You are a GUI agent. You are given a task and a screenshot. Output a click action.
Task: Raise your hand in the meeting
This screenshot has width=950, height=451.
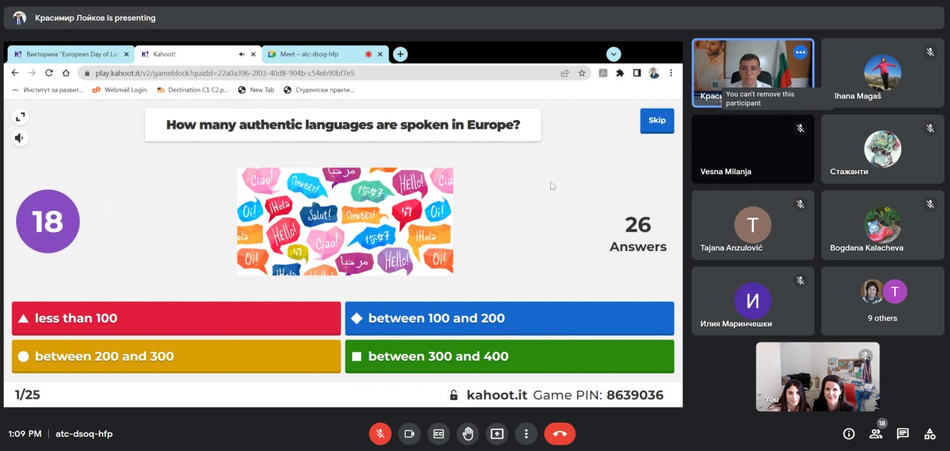[468, 434]
